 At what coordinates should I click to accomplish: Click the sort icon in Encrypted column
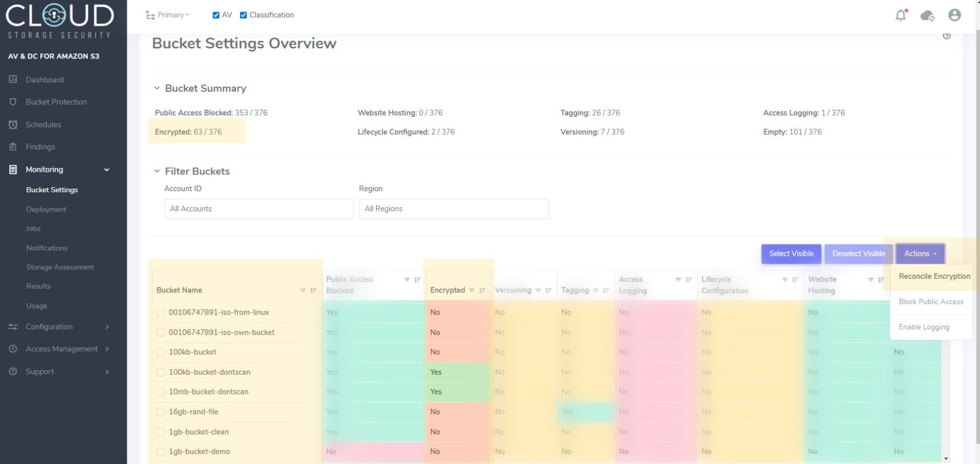(x=482, y=291)
